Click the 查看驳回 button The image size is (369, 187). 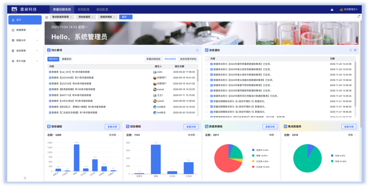click(67, 59)
